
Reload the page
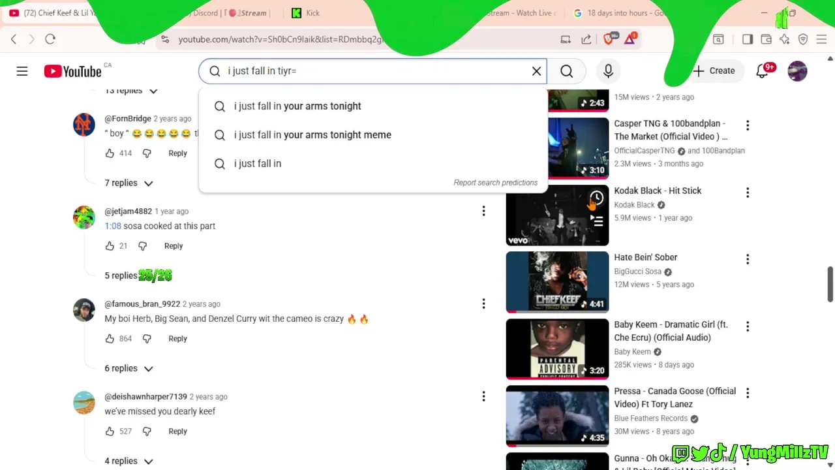[50, 39]
